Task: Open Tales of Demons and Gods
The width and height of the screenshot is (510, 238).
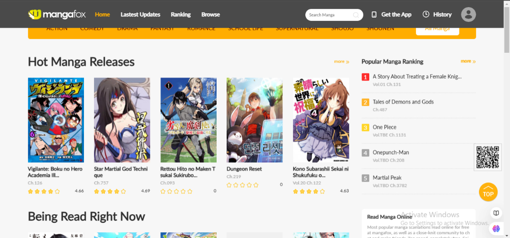Action: [403, 102]
